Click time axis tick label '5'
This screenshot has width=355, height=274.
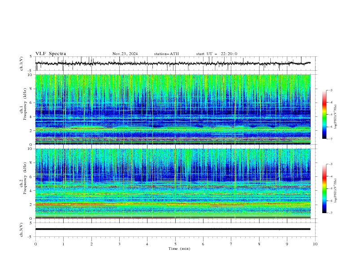pyautogui.click(x=175, y=244)
